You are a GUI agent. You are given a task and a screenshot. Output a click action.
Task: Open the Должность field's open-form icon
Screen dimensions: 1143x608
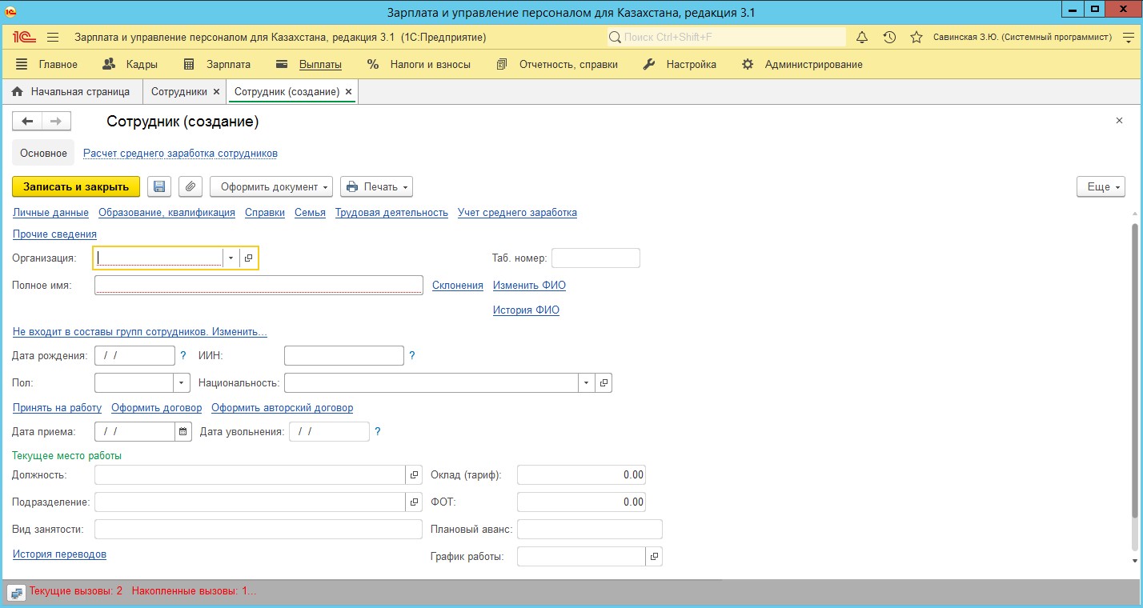(414, 475)
